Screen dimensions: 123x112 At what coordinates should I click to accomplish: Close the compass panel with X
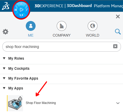click(118, 17)
